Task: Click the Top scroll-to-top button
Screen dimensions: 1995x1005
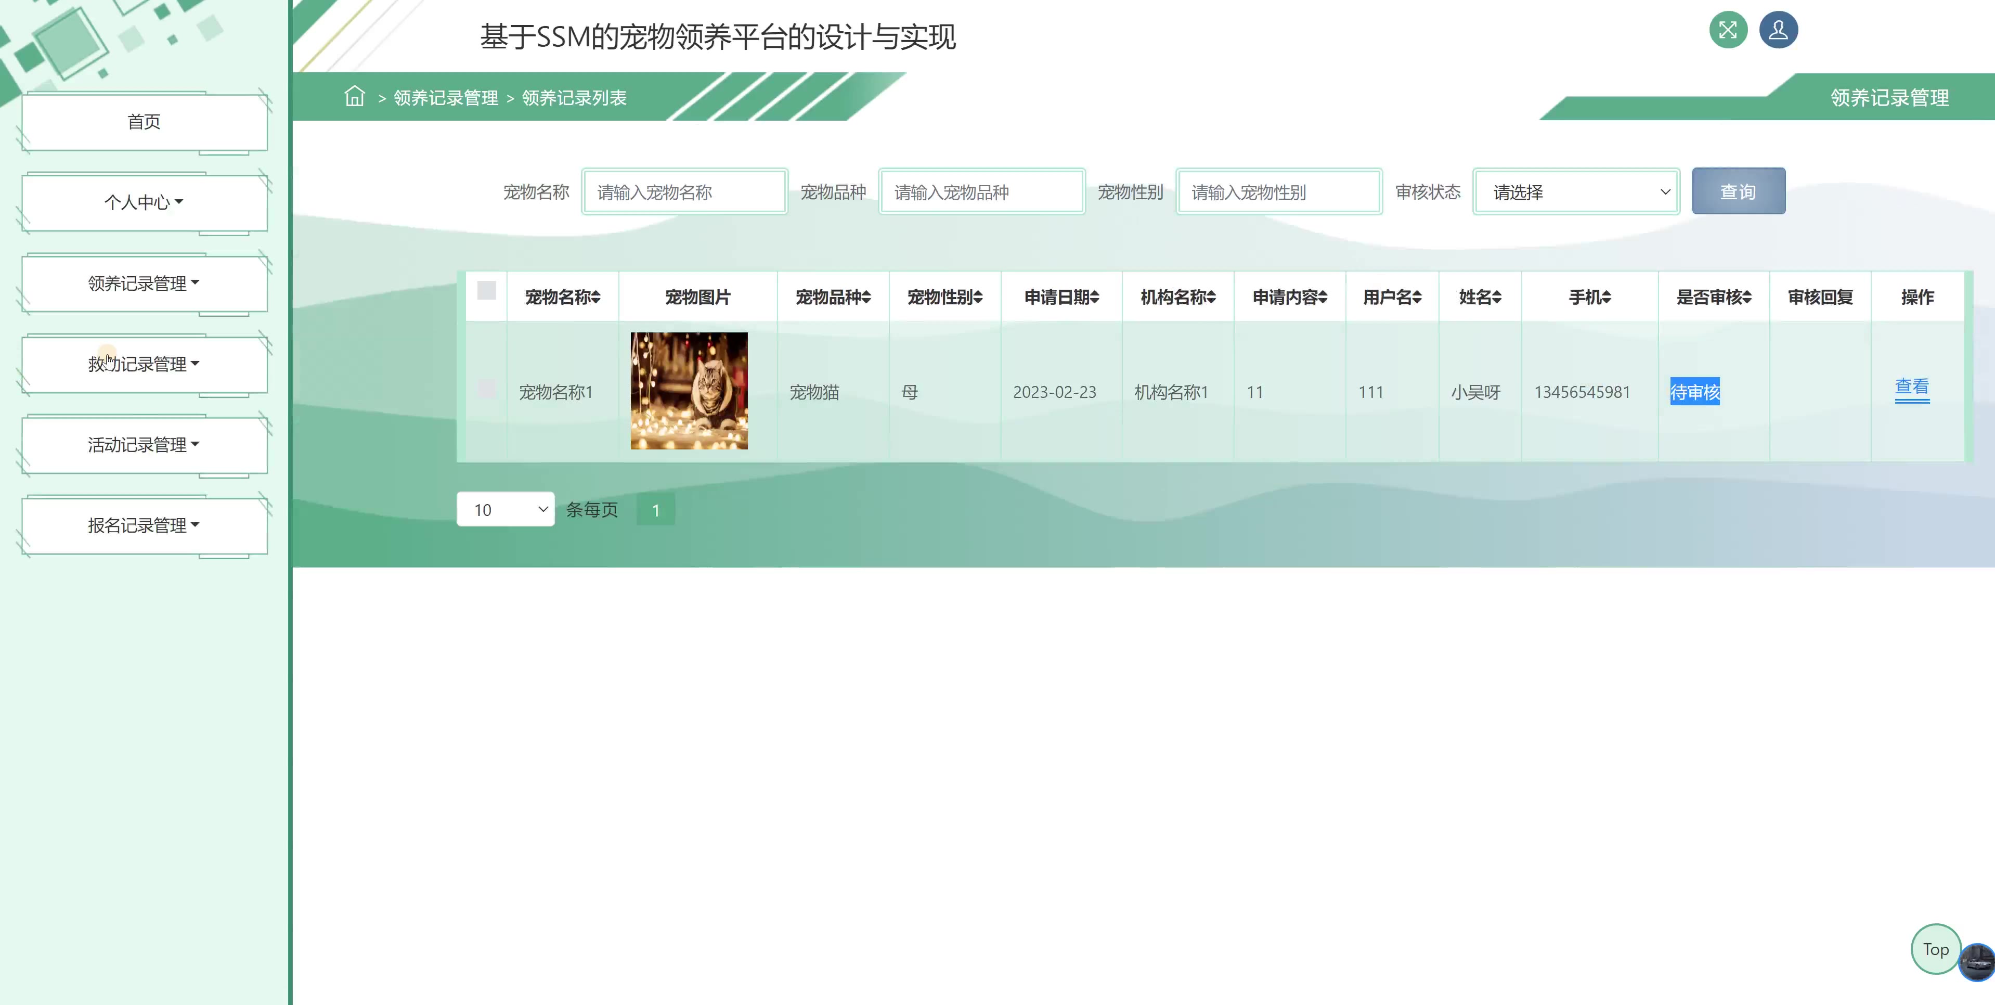Action: tap(1935, 948)
